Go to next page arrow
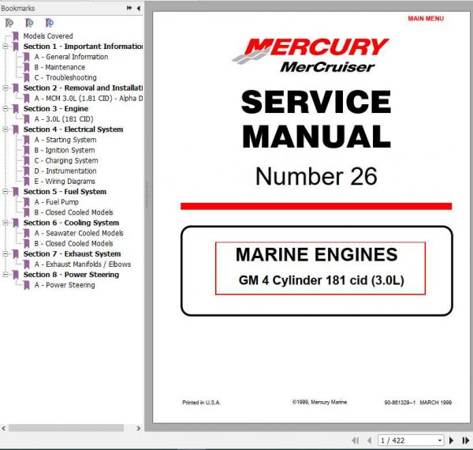Viewport: 473px width, 450px height. [x=451, y=441]
